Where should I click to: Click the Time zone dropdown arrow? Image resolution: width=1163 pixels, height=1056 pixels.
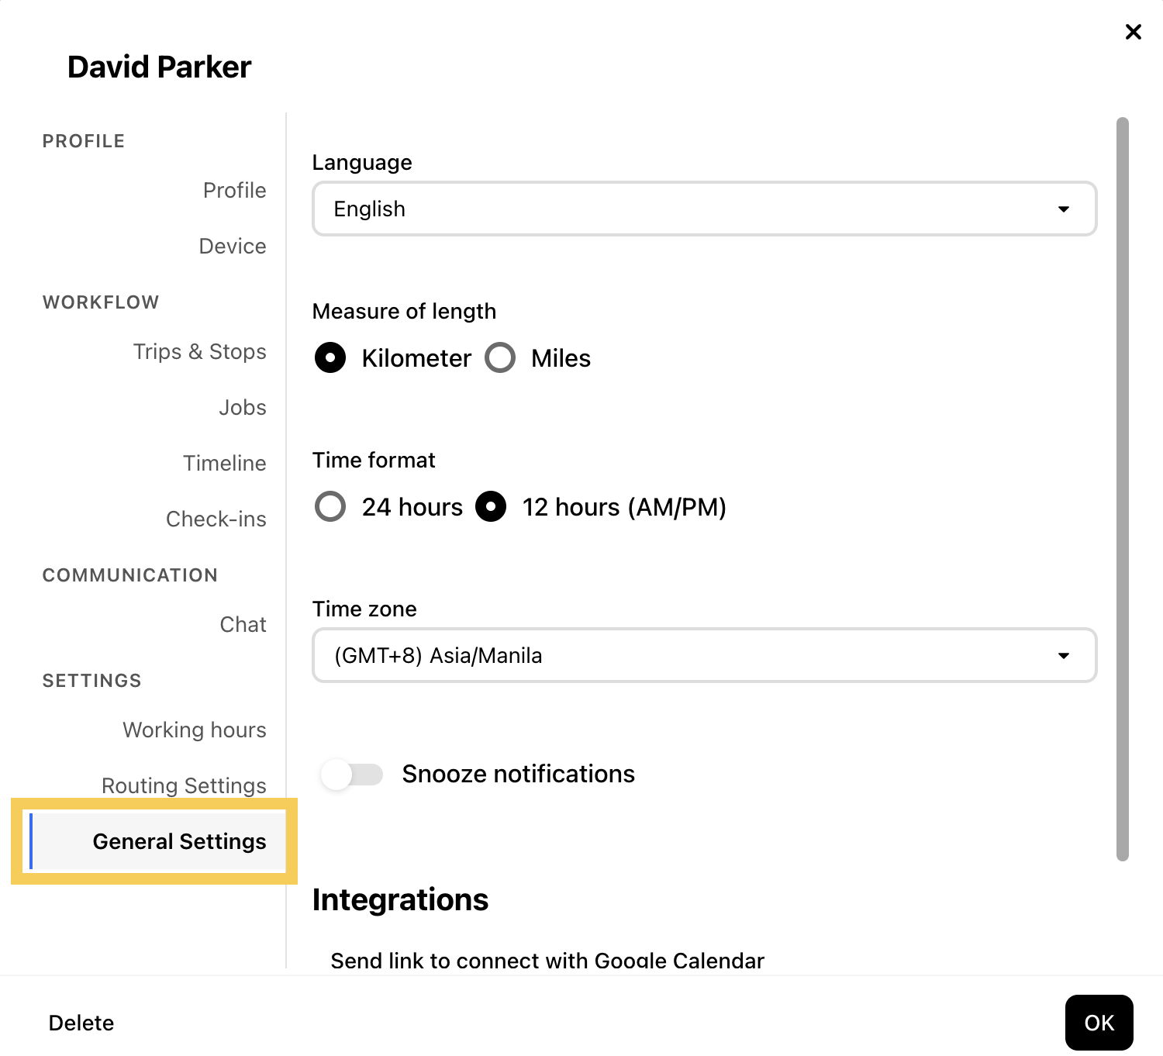[1064, 656]
